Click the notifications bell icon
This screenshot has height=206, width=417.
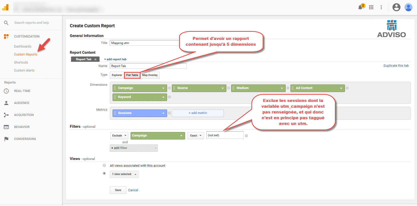360,7
